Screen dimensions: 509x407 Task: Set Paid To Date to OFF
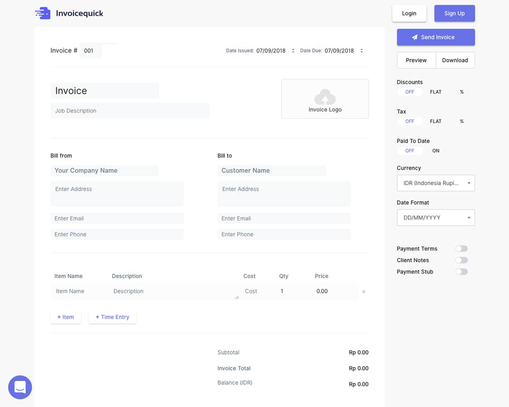[410, 151]
